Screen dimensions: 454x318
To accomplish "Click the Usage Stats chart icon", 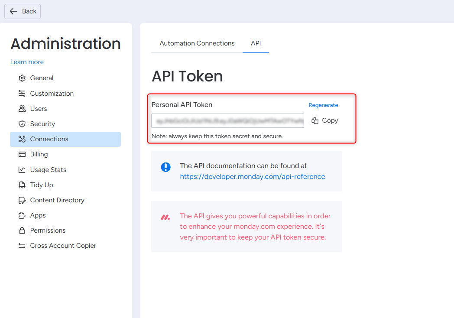I will point(22,170).
